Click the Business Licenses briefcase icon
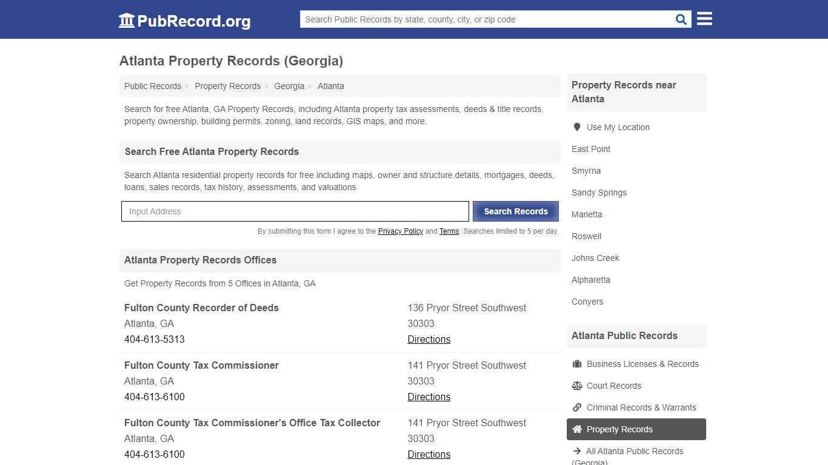Image resolution: width=828 pixels, height=465 pixels. (x=577, y=364)
